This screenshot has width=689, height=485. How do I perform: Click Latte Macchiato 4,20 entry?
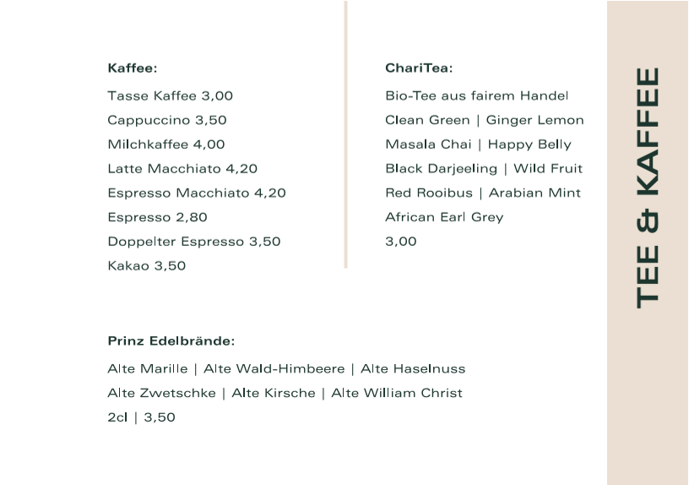point(182,168)
